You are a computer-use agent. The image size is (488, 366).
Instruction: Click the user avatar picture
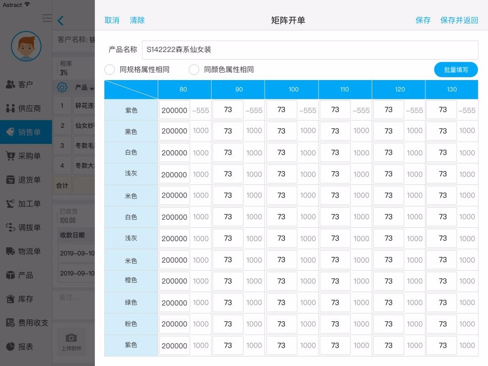point(26,46)
